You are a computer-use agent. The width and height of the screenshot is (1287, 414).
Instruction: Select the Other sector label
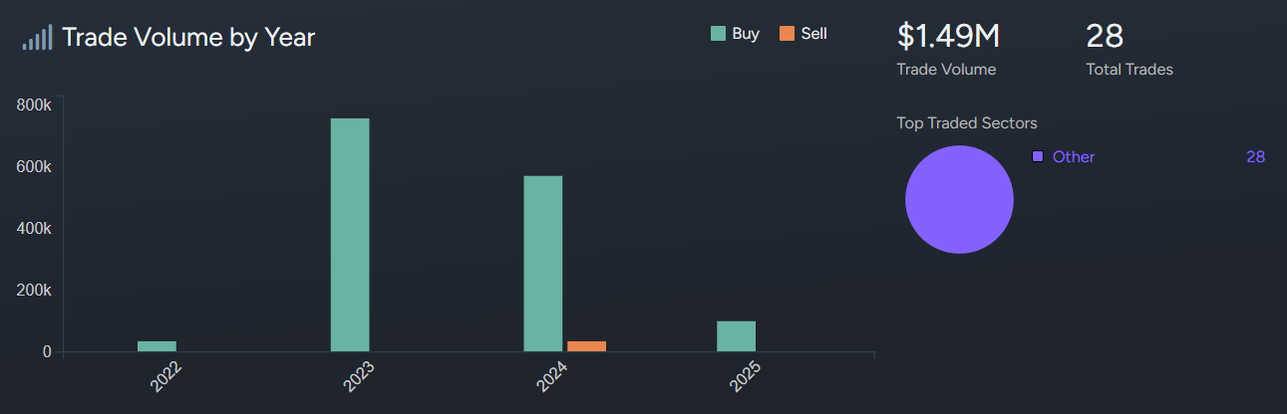1073,157
